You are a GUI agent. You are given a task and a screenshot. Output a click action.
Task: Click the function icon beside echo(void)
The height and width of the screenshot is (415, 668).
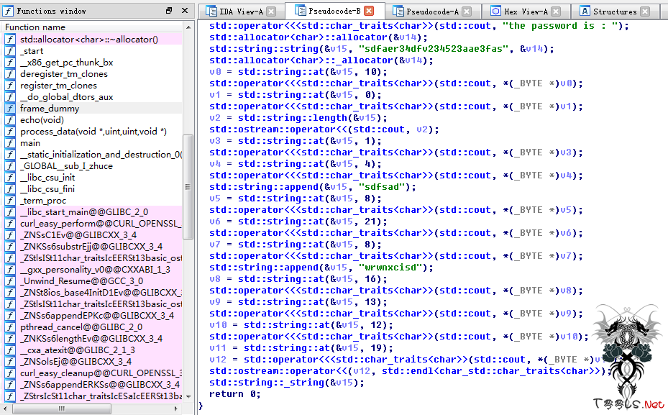click(10, 119)
